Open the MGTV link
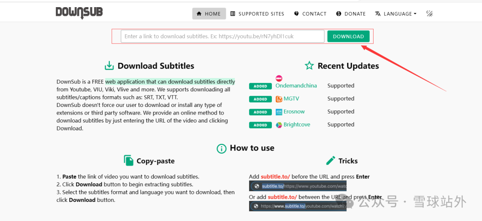The height and width of the screenshot is (221, 482). pos(291,99)
